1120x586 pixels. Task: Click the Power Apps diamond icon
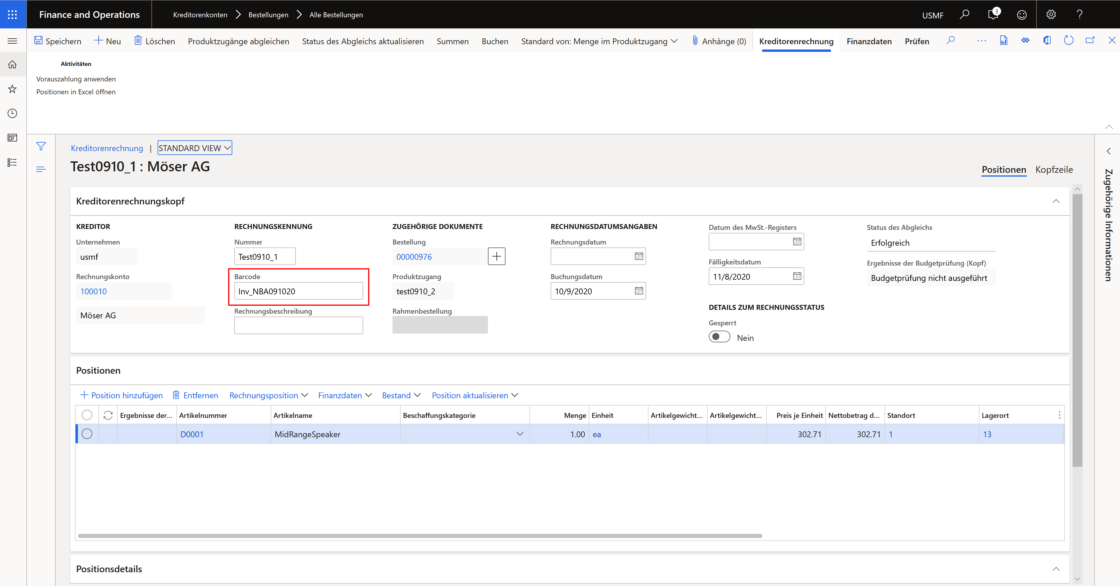pos(1025,40)
